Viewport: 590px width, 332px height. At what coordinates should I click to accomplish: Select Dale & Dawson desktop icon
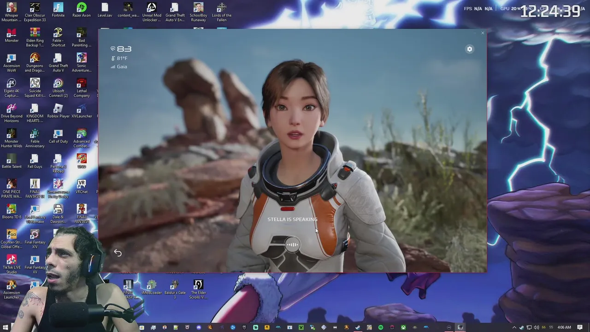(58, 215)
